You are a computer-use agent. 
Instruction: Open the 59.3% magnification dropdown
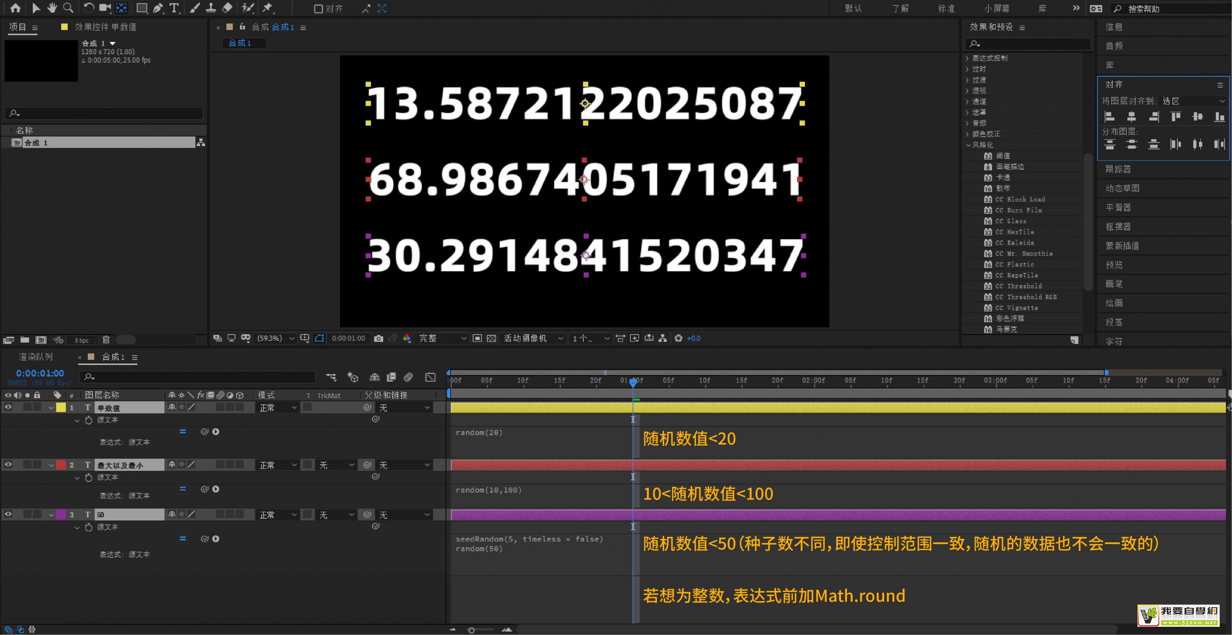tap(276, 339)
